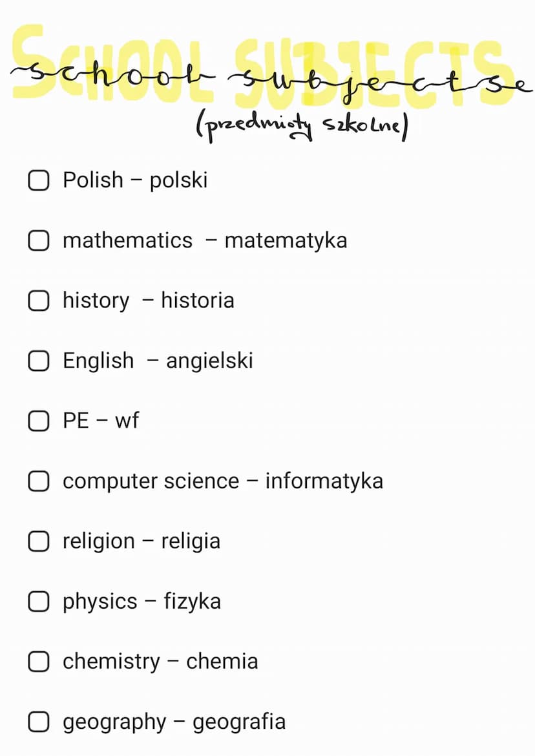Check the physics – fizyka checkbox
The height and width of the screenshot is (756, 535).
(39, 602)
